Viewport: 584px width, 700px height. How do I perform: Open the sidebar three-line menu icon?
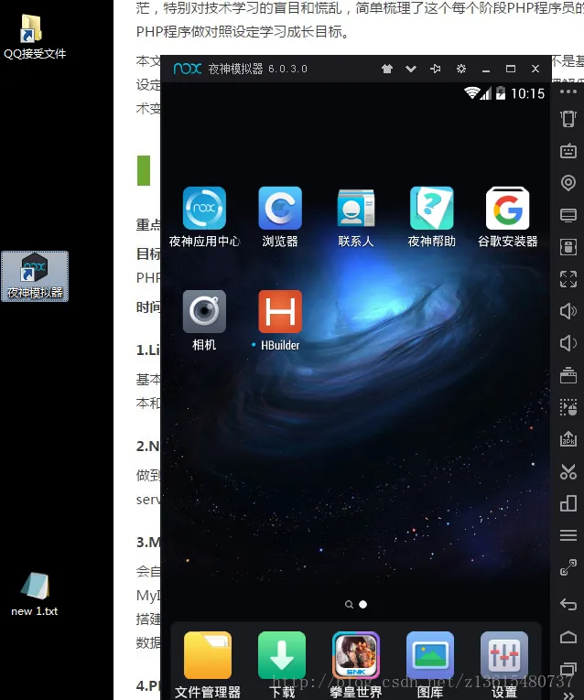[x=568, y=534]
